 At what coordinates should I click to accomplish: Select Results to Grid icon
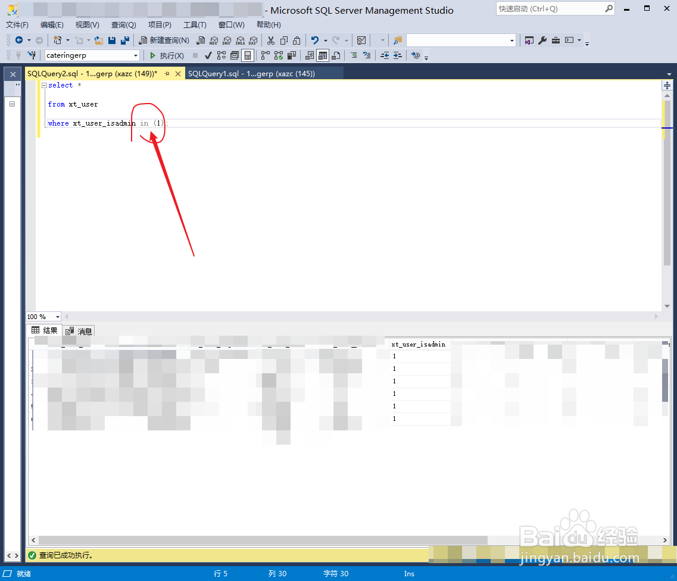click(323, 55)
